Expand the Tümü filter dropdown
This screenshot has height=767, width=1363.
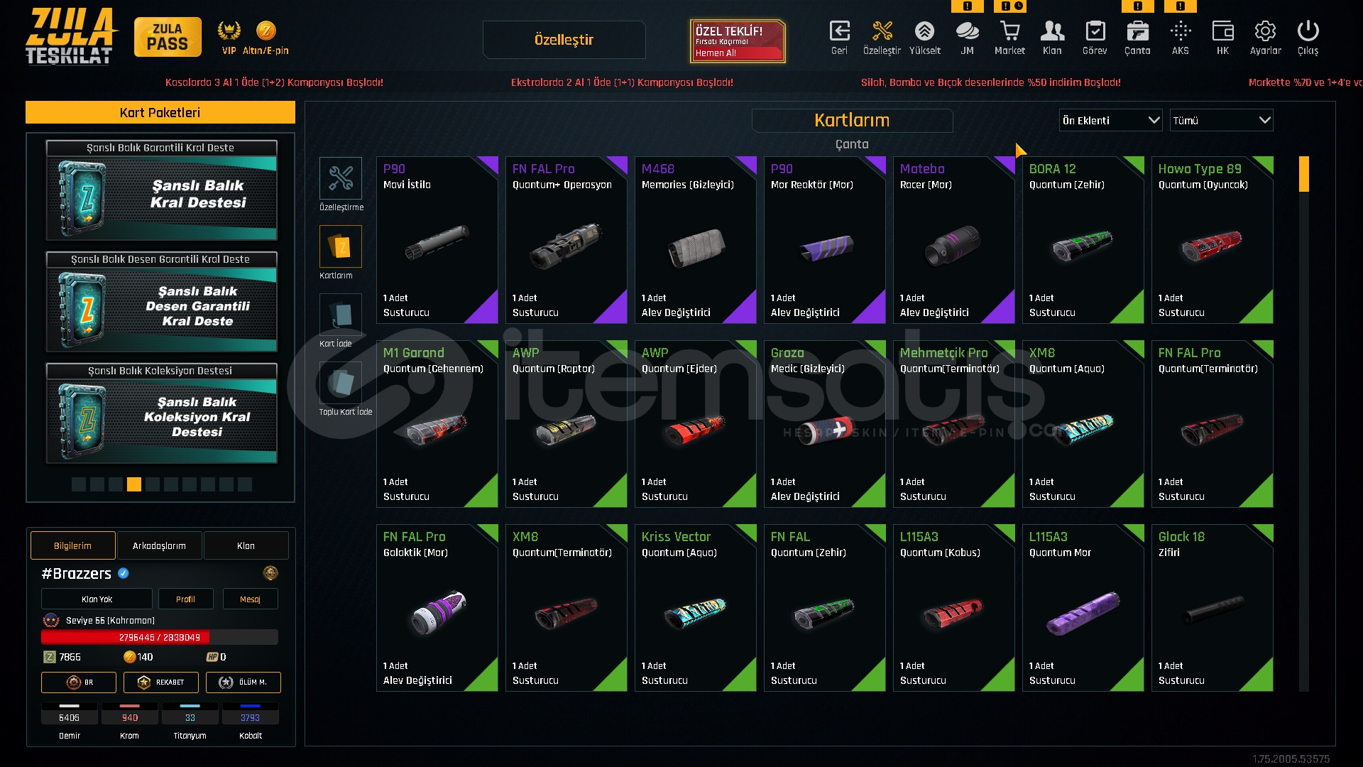tap(1221, 120)
